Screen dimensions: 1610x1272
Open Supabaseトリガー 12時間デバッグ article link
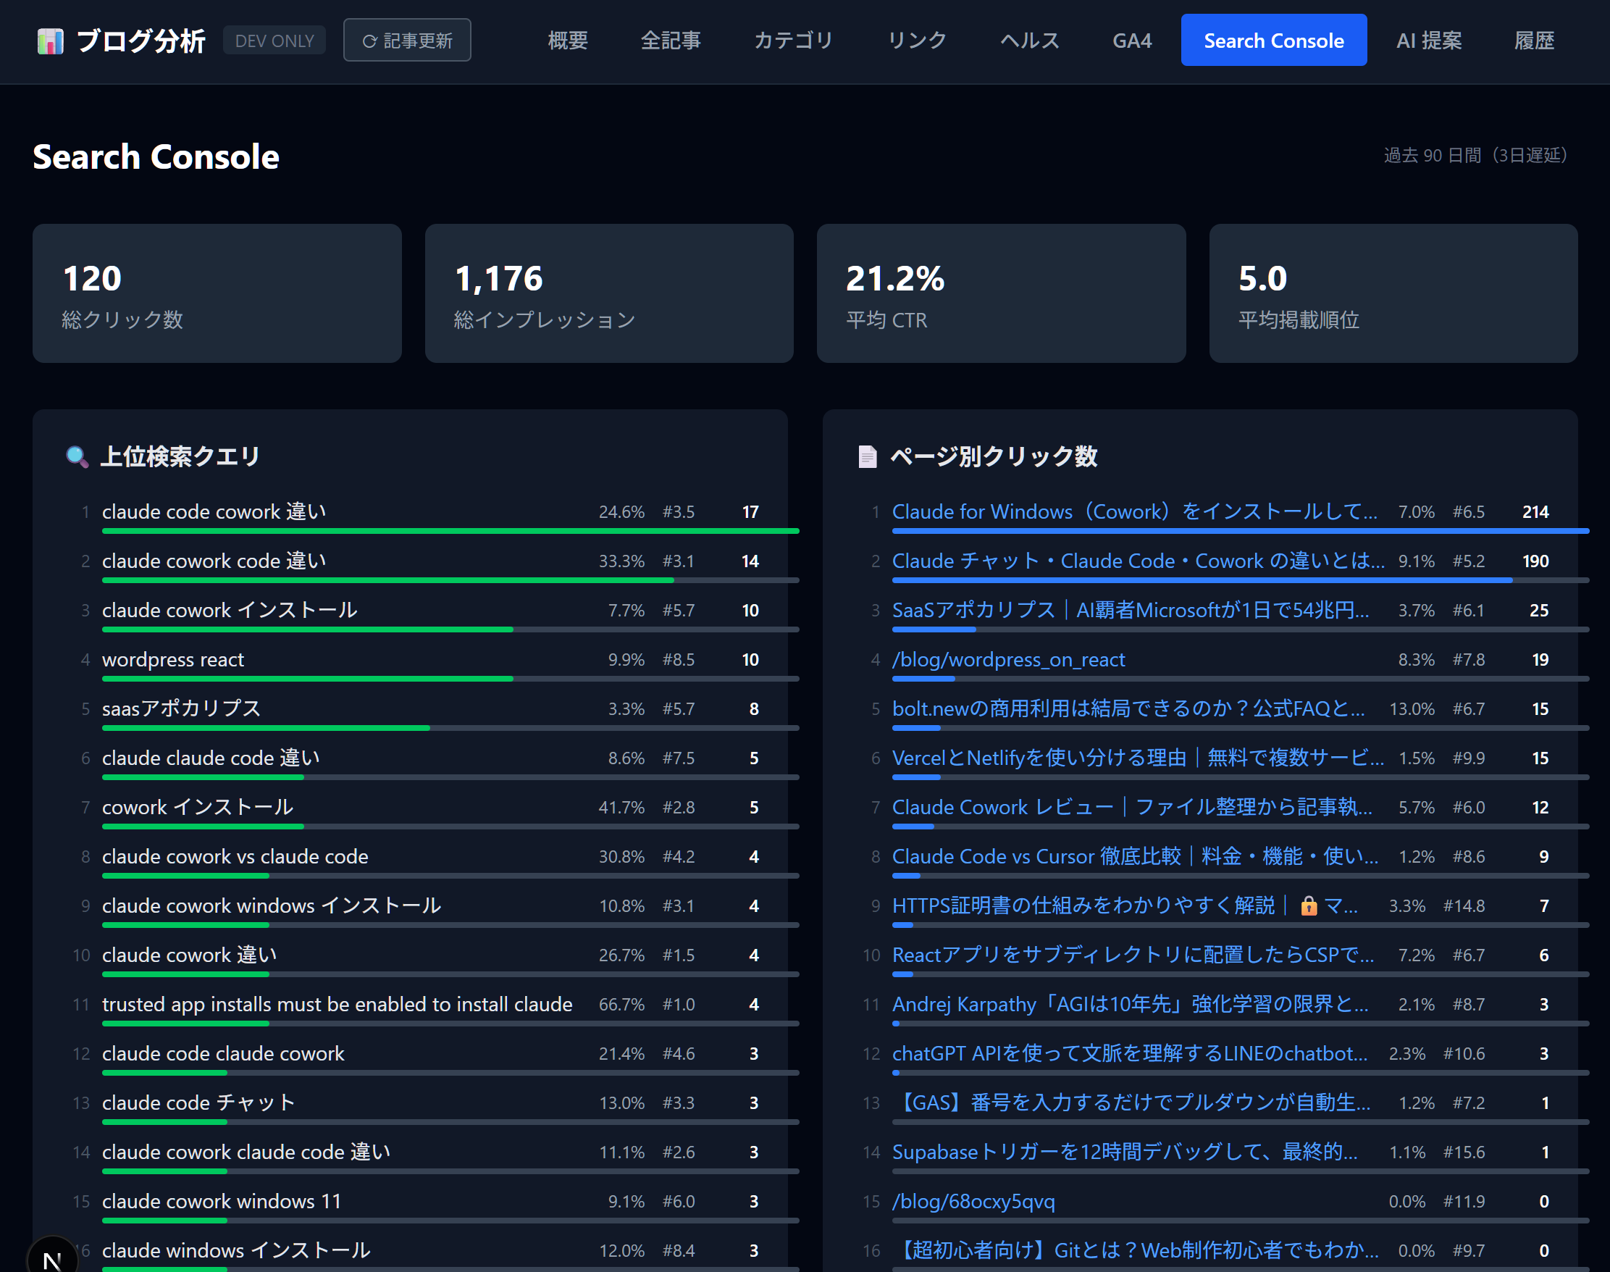coord(1125,1151)
